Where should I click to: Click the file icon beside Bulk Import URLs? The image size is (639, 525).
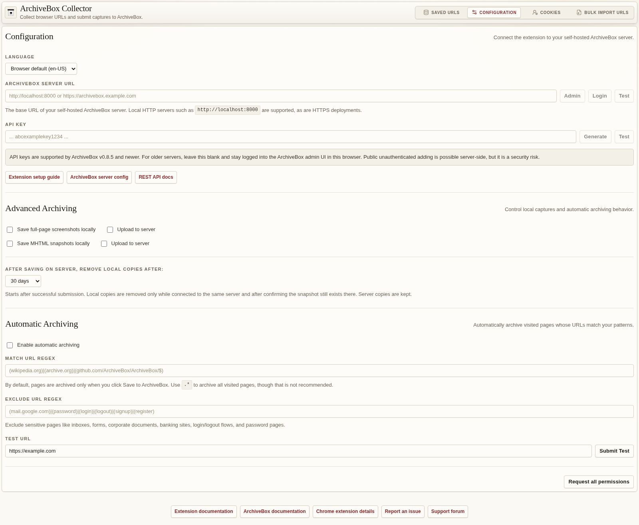(579, 12)
